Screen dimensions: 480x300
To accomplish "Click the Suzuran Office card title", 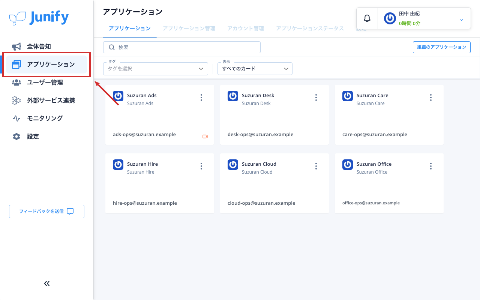I will [374, 164].
